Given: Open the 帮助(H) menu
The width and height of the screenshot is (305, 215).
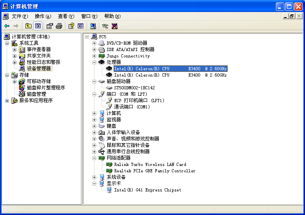Looking at the screenshot, I should pos(112,16).
